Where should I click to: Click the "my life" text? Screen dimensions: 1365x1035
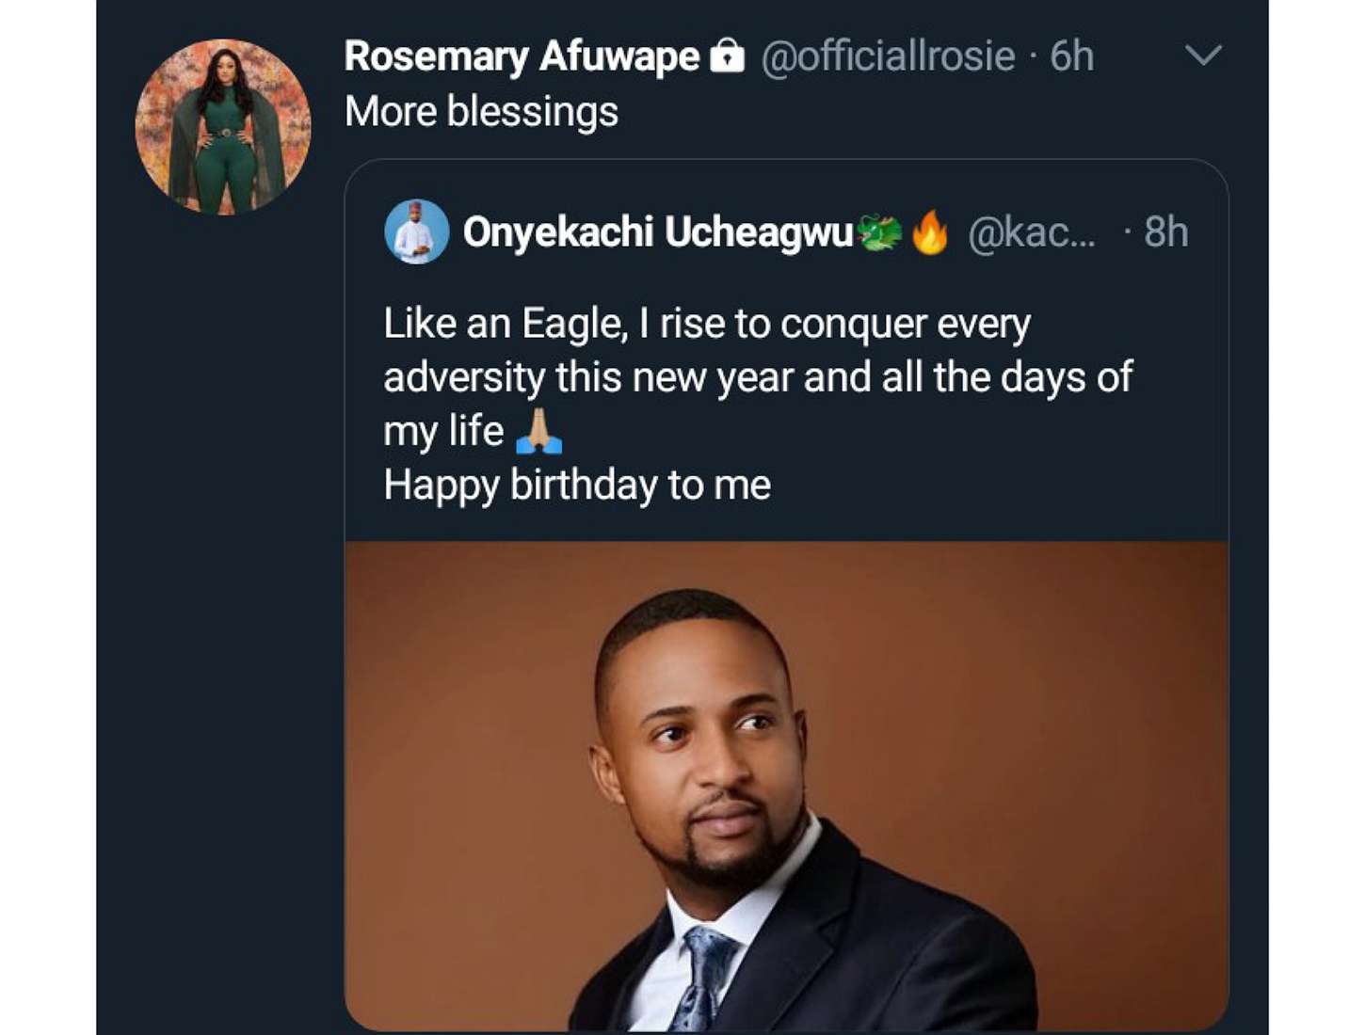pyautogui.click(x=443, y=431)
